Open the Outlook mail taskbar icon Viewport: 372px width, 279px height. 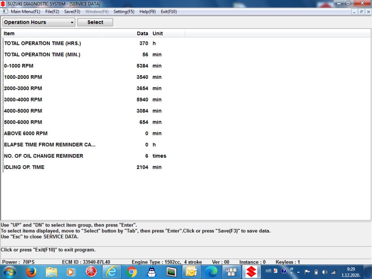coord(191,272)
